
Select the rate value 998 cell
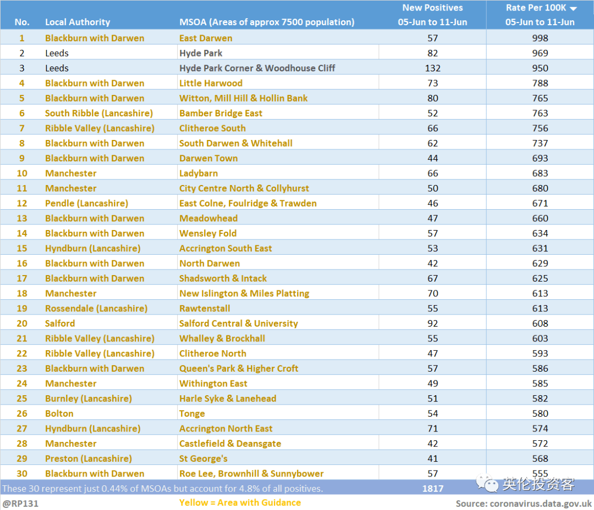point(540,38)
